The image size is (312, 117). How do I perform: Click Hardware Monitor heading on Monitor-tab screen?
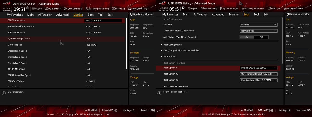coord(142,15)
